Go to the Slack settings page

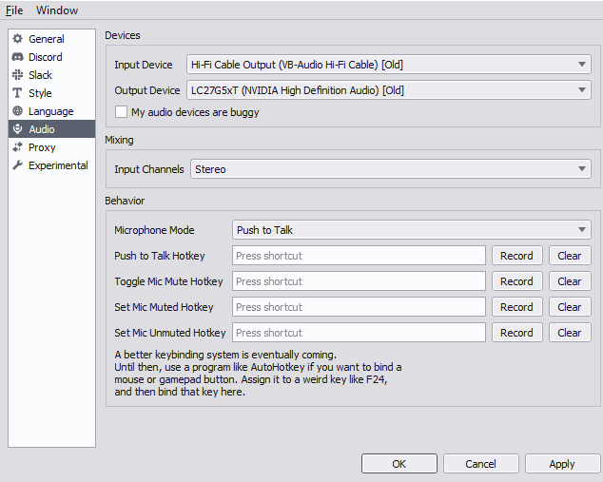51,75
